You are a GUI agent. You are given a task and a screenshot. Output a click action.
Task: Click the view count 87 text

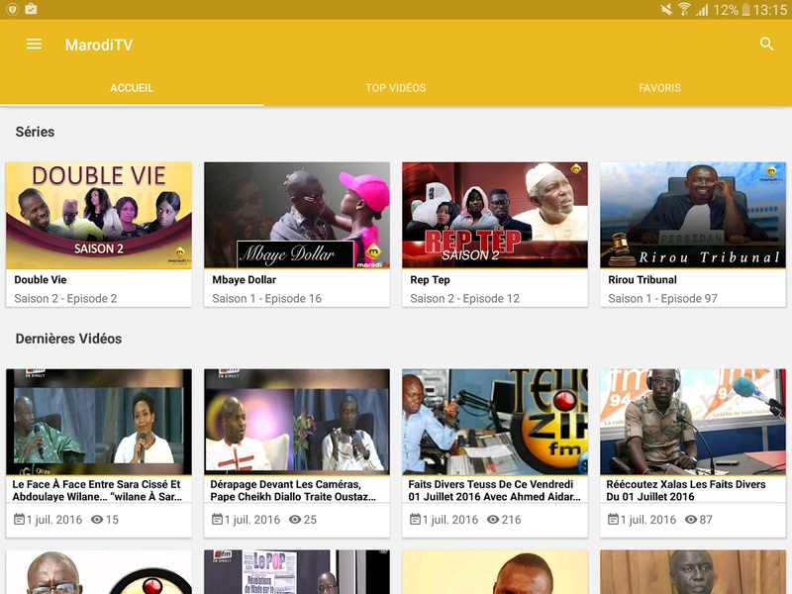coord(706,520)
